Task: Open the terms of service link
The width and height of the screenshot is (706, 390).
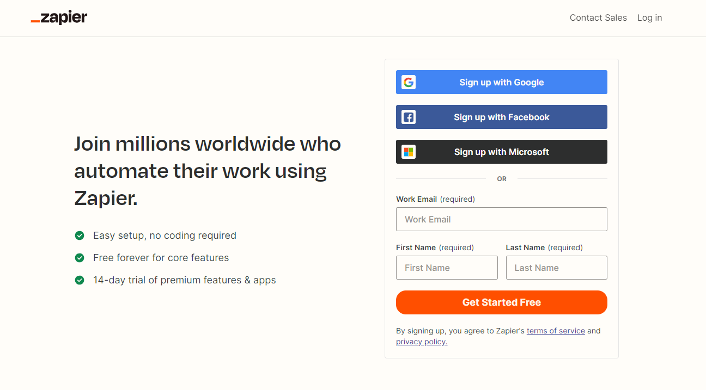Action: tap(556, 331)
